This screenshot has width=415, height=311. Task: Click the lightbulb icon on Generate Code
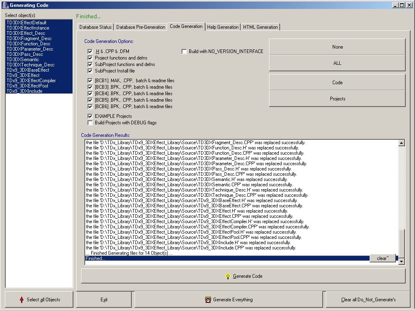(x=228, y=276)
